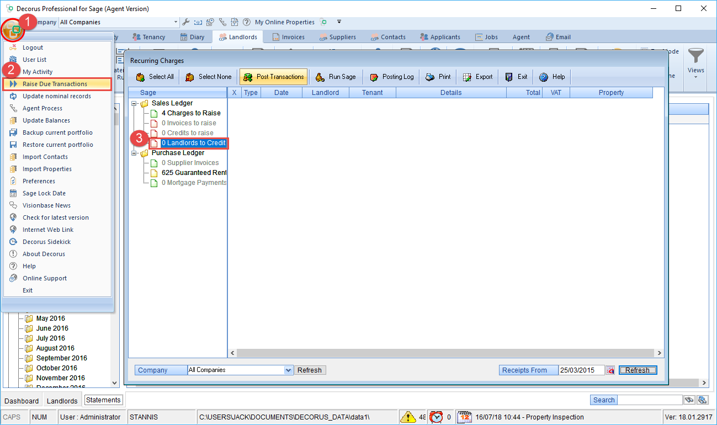The width and height of the screenshot is (717, 425).
Task: Select 0 Supplier Invoices
Action: (190, 163)
